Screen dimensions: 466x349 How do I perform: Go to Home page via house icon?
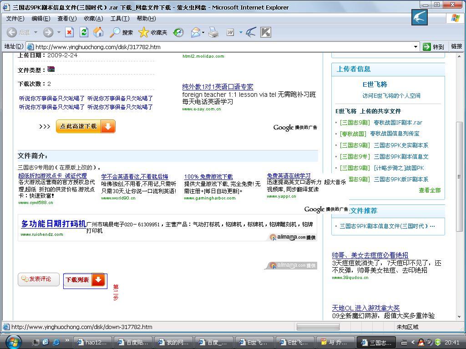pos(98,32)
